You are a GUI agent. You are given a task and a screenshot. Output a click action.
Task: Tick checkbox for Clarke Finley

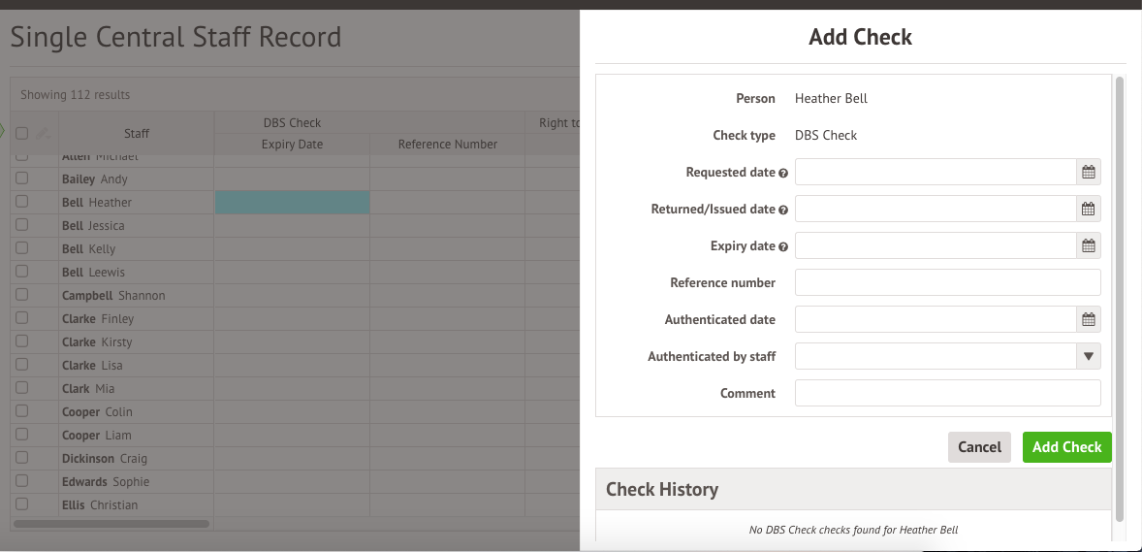22,318
